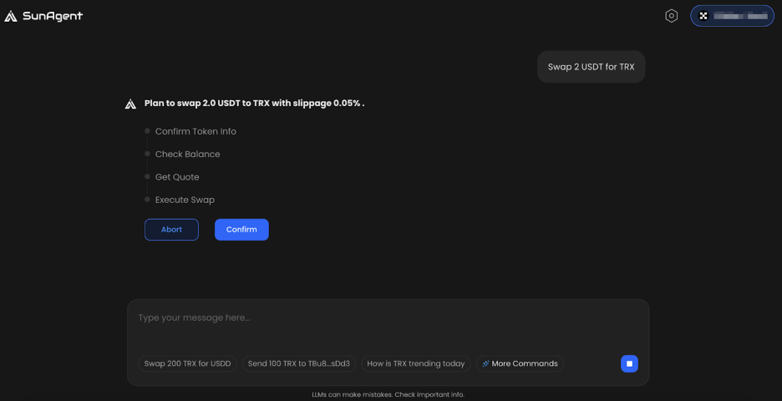782x401 pixels.
Task: Click the SunAgent wordmark text
Action: click(53, 16)
